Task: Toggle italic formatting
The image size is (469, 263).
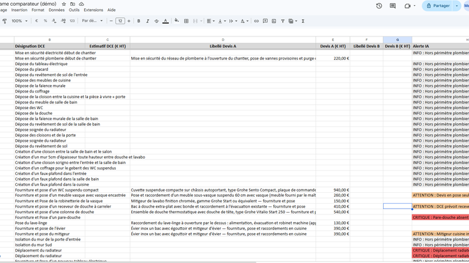Action: coord(147,21)
